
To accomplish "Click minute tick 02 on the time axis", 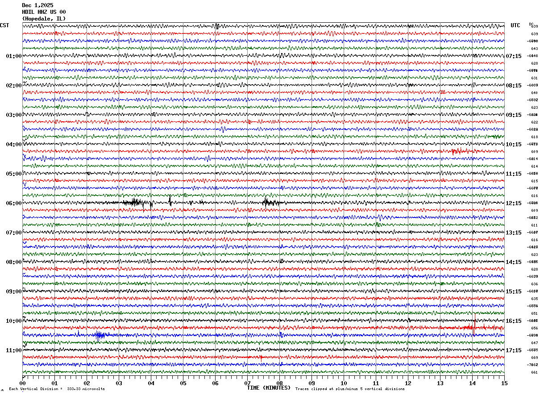I will (x=87, y=383).
